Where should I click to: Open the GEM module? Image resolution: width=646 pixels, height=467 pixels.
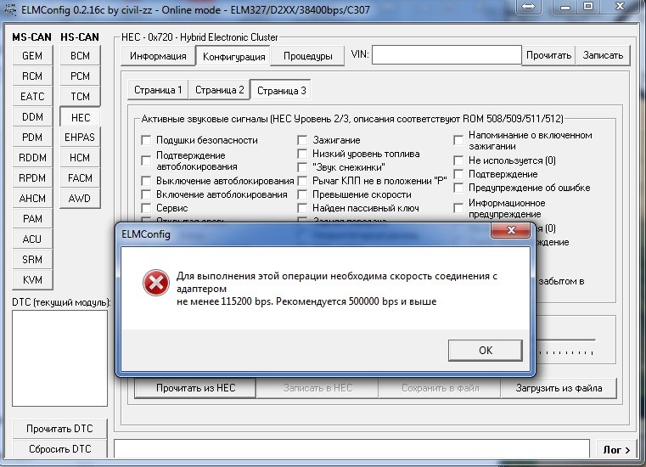point(32,56)
